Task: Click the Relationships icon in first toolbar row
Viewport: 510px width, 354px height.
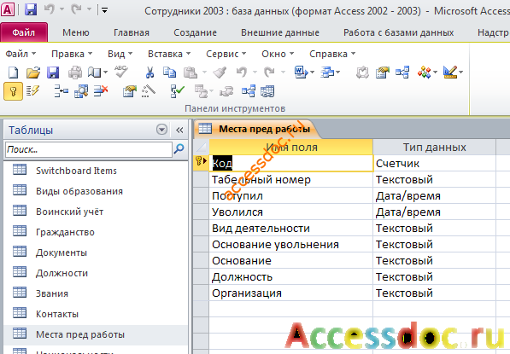Action: [402, 73]
